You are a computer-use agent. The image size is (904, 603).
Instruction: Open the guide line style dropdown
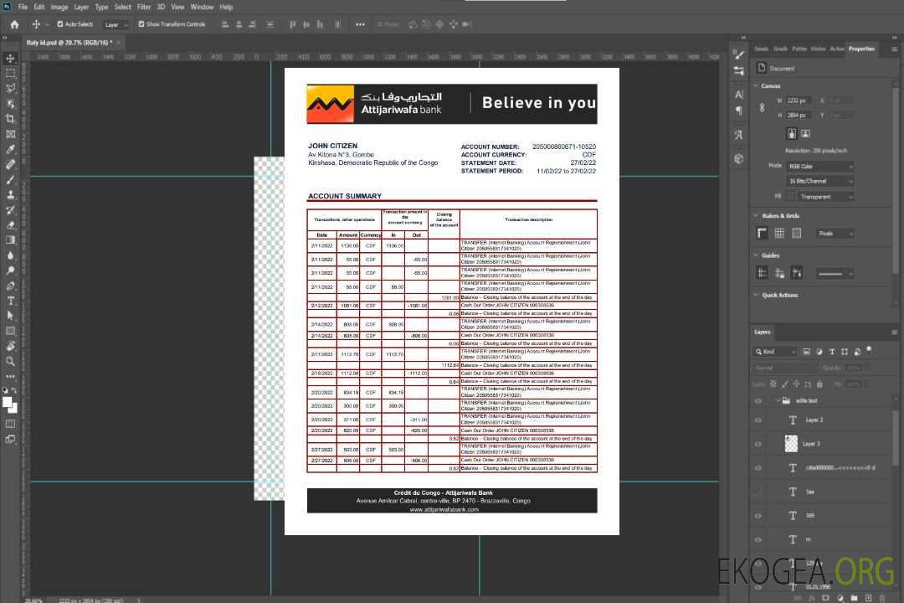pos(835,274)
